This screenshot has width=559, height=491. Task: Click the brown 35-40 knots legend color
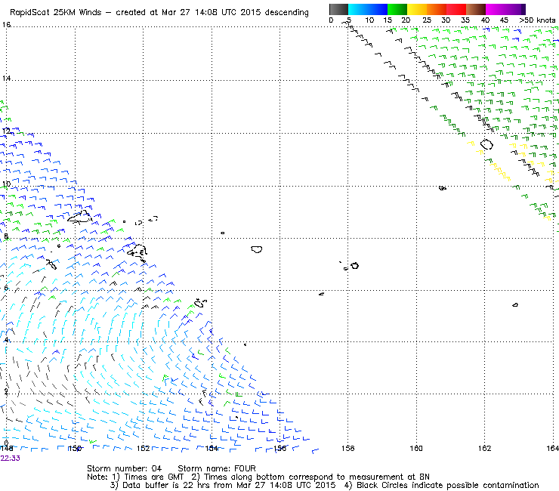(476, 9)
